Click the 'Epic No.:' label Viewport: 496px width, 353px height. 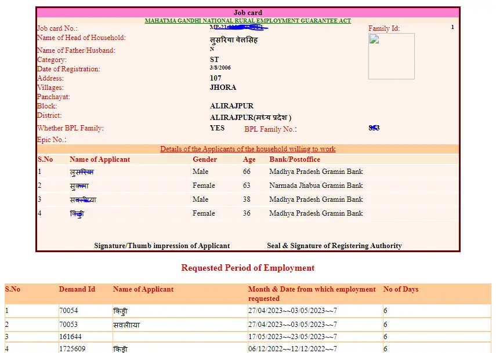[x=52, y=140]
